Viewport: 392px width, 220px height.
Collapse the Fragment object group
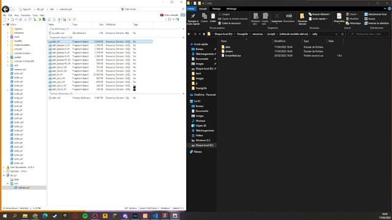tap(184, 37)
